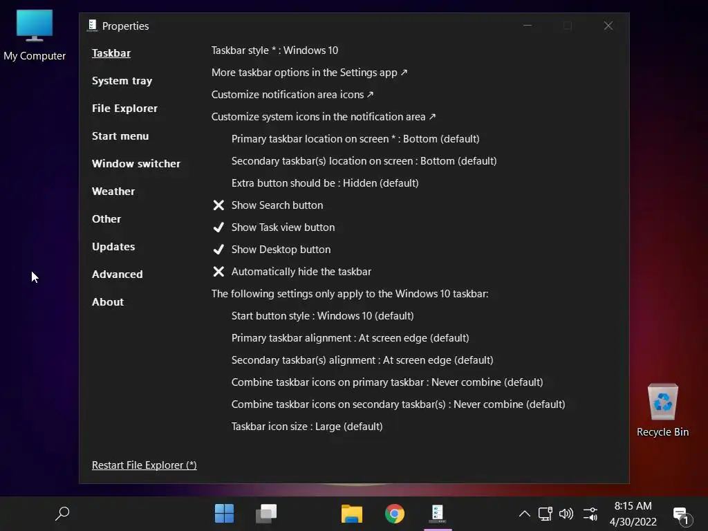Toggle Show Desktop button
The width and height of the screenshot is (708, 531).
coord(271,249)
